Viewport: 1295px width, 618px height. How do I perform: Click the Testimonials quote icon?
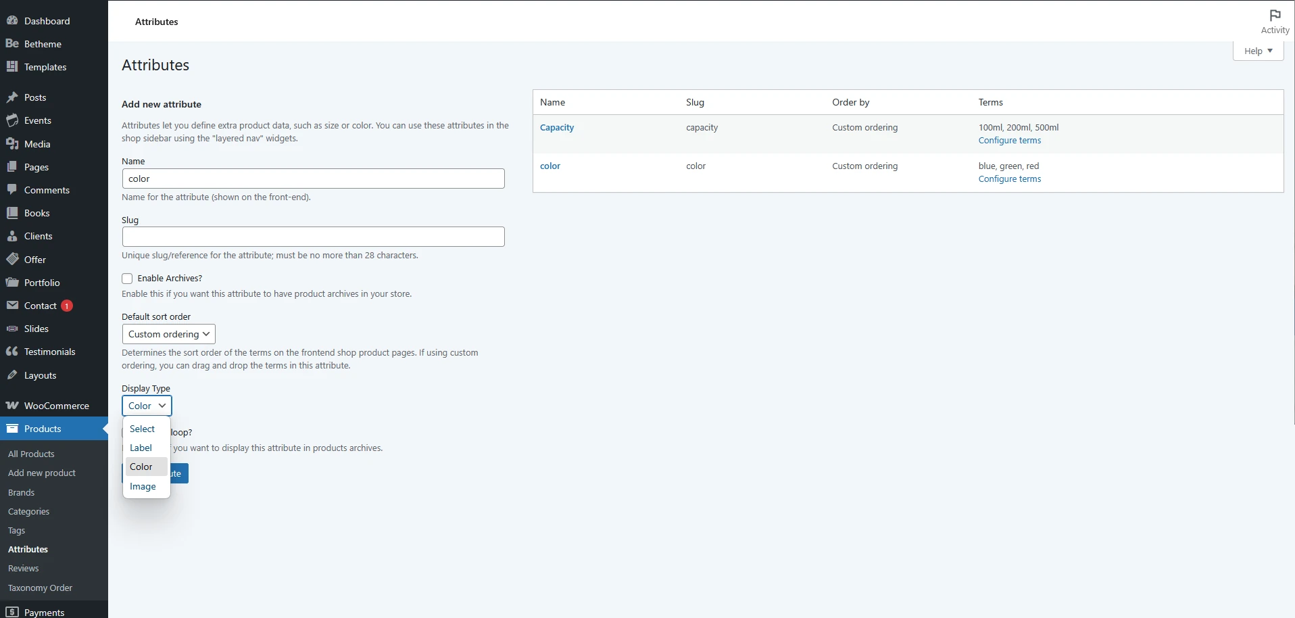pyautogui.click(x=12, y=352)
